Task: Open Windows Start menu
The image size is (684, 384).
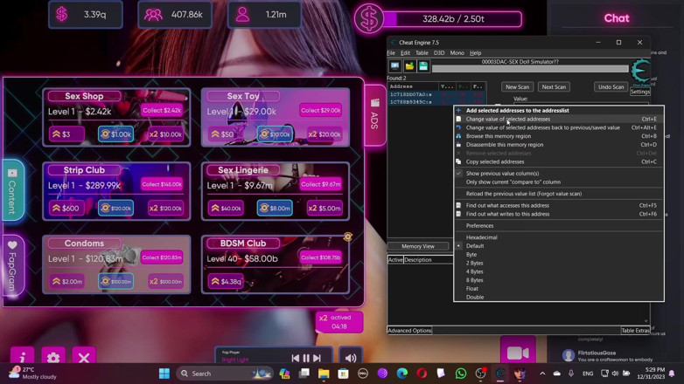Action: click(164, 374)
